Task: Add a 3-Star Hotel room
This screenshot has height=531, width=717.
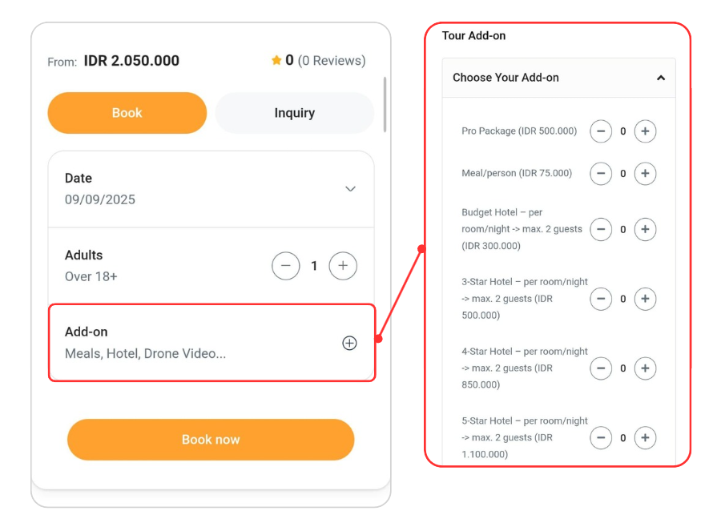Action: coord(645,300)
